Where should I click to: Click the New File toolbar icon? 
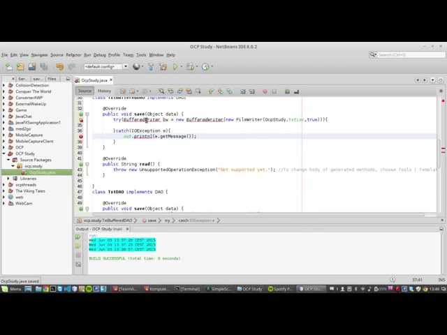point(9,67)
